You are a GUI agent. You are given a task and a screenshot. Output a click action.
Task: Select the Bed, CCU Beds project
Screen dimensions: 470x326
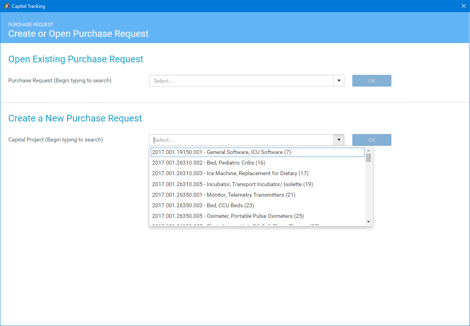click(203, 205)
